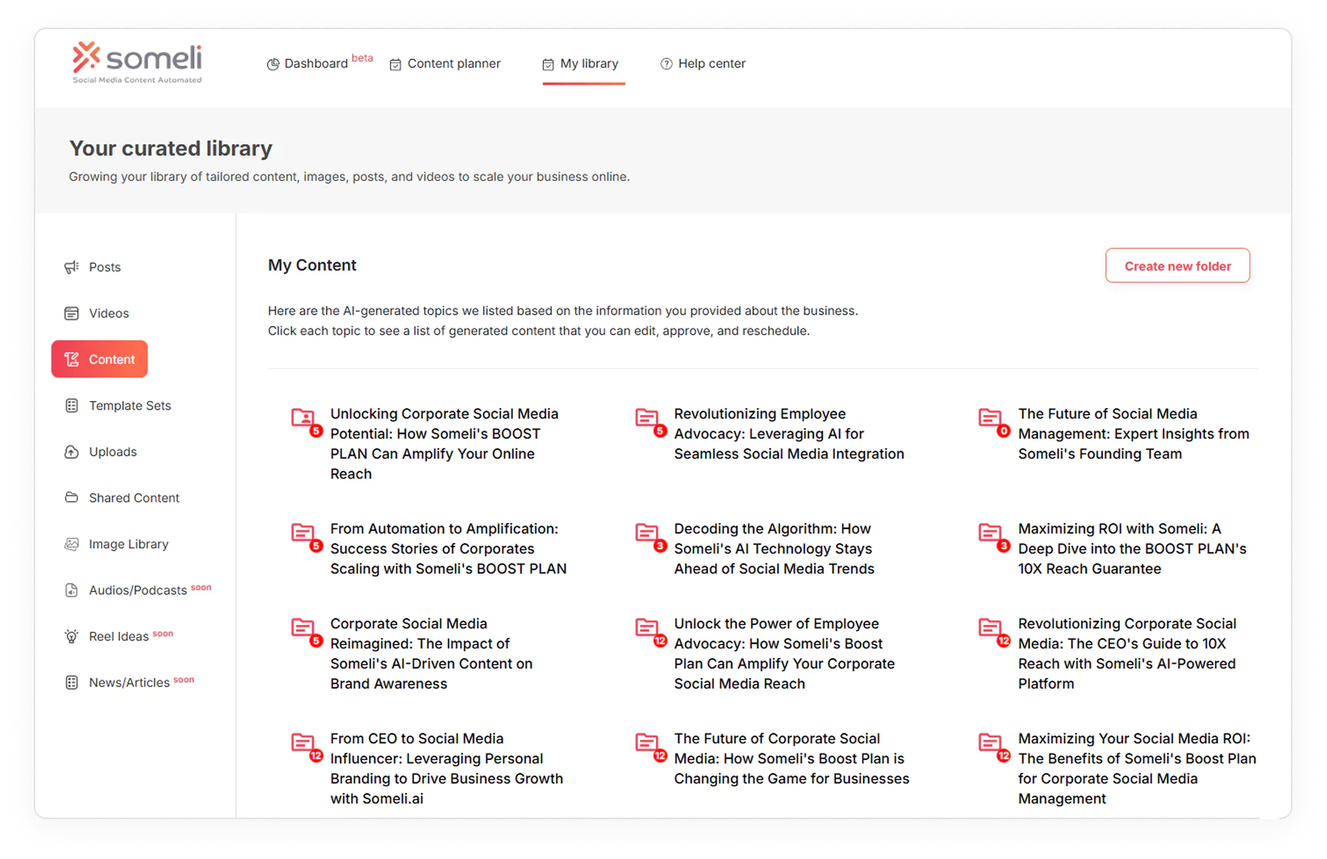Select Audios/Podcasts sidebar item

pos(138,590)
